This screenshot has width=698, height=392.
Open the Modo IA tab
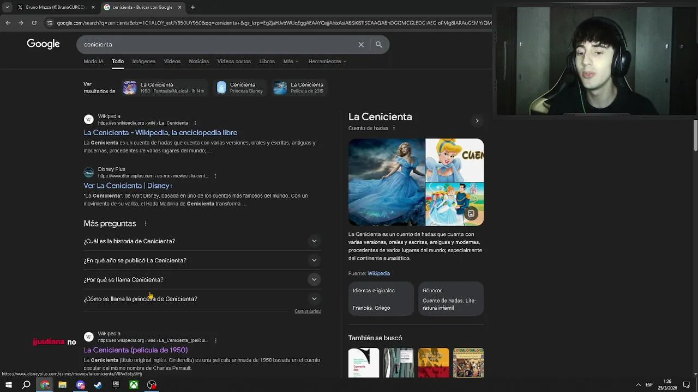93,62
